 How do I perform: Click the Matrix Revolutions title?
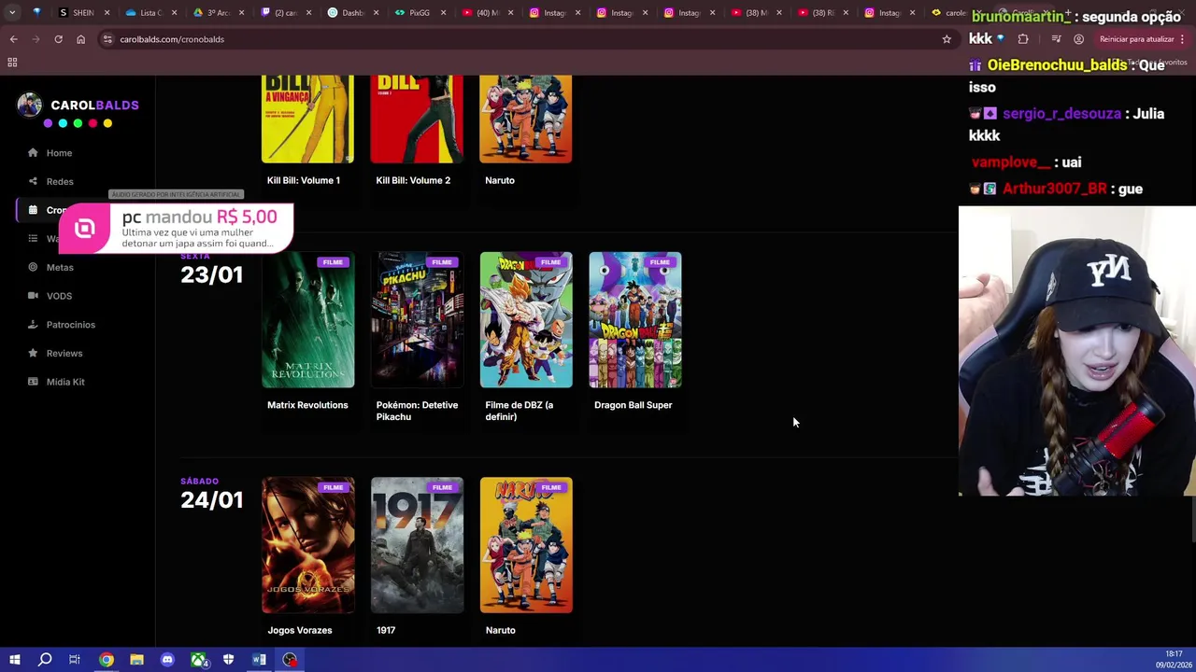[307, 405]
